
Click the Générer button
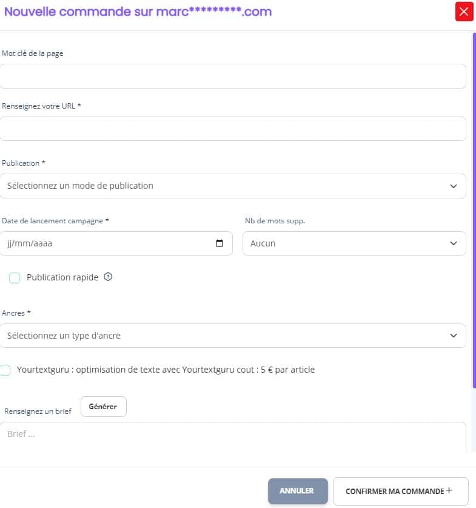coord(104,407)
